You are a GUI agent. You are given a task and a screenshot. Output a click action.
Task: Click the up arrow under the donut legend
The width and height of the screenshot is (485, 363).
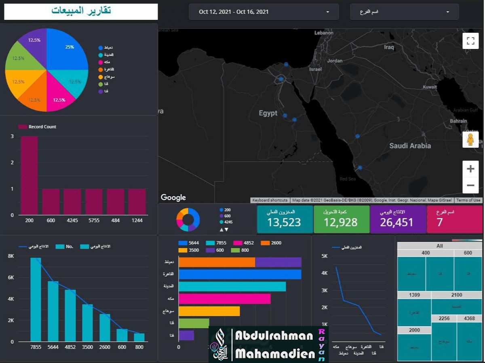tap(221, 230)
